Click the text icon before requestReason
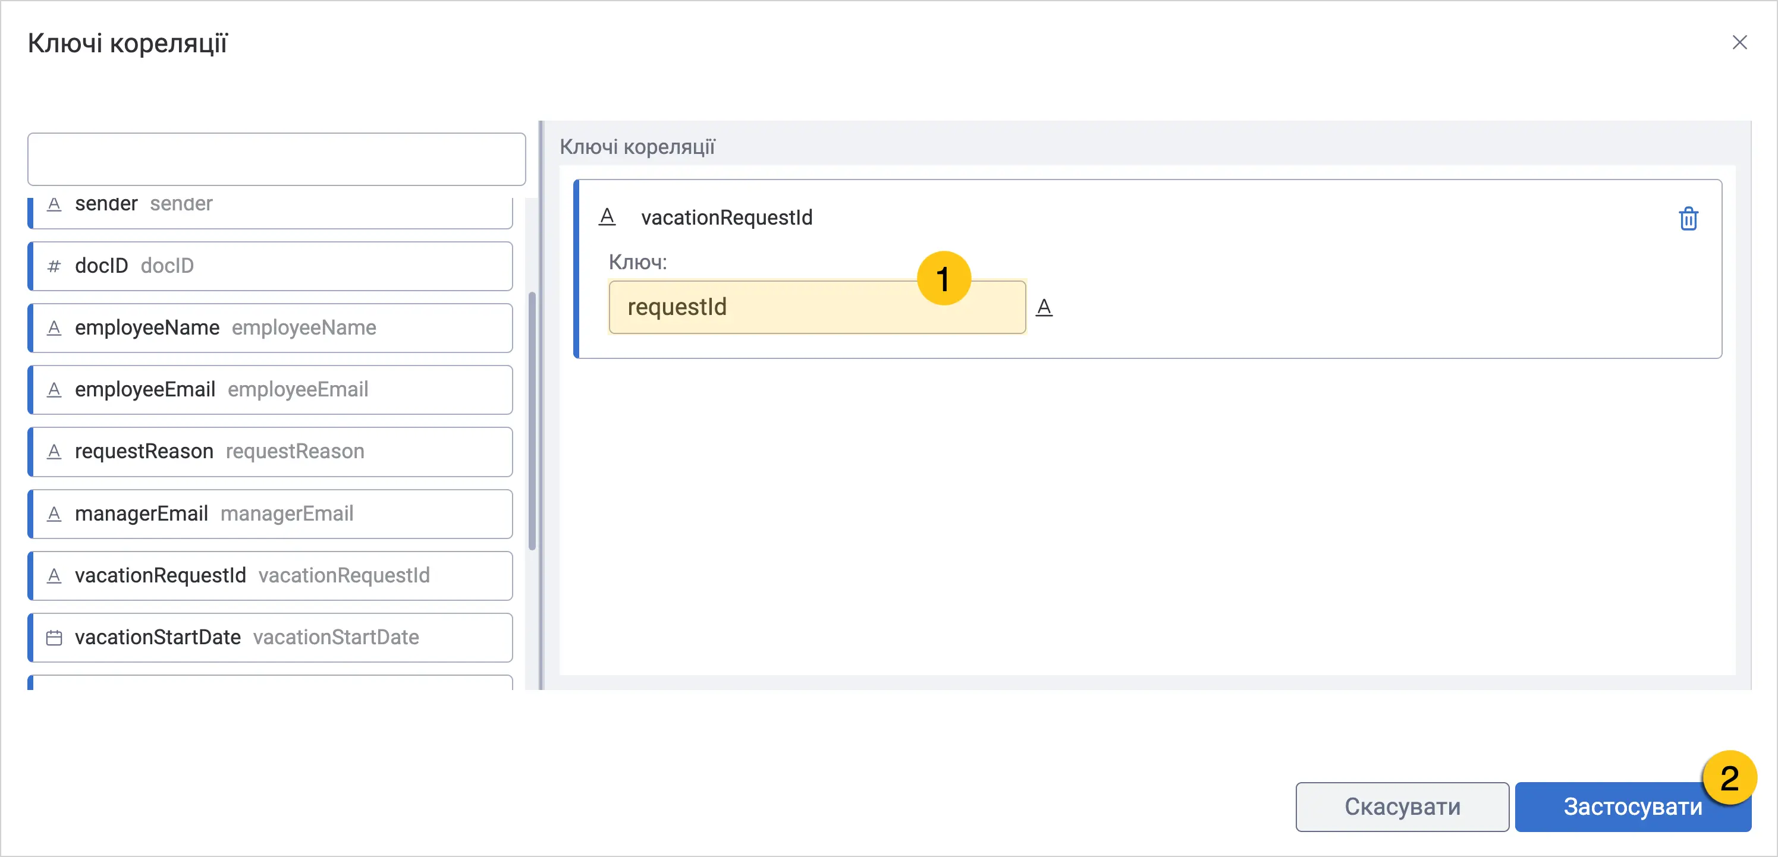1778x857 pixels. click(54, 452)
